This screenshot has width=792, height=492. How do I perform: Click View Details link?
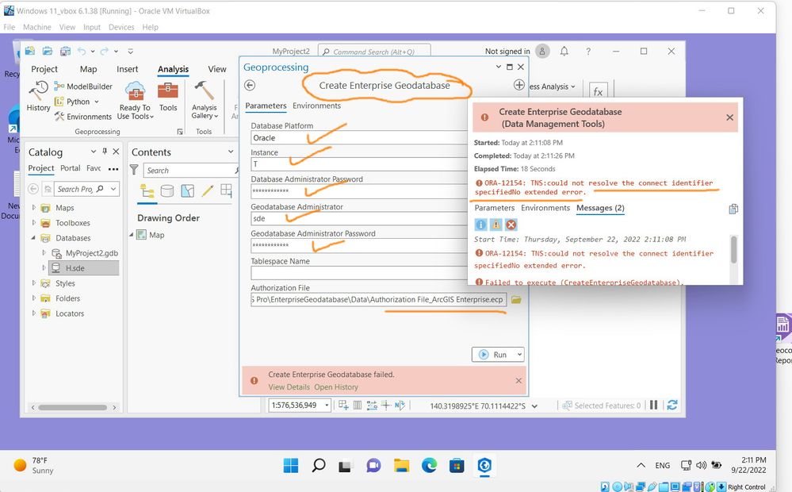click(289, 386)
